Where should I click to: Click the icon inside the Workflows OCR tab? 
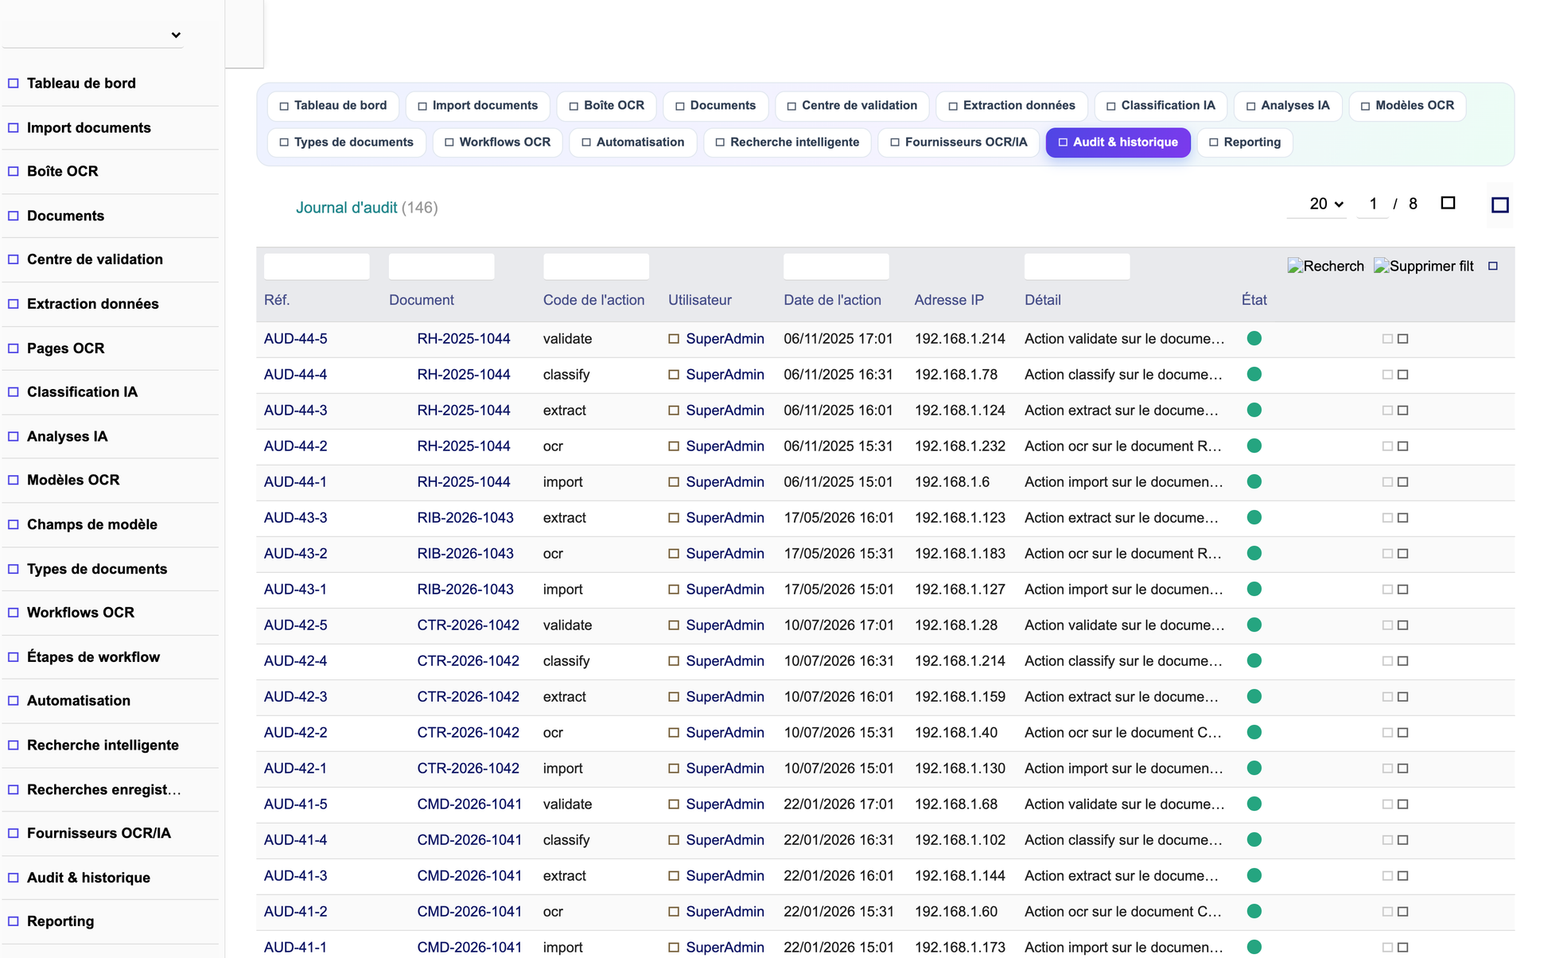coord(449,142)
